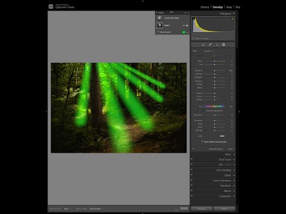Click Delete All Masks
286x214 pixels.
(216, 149)
